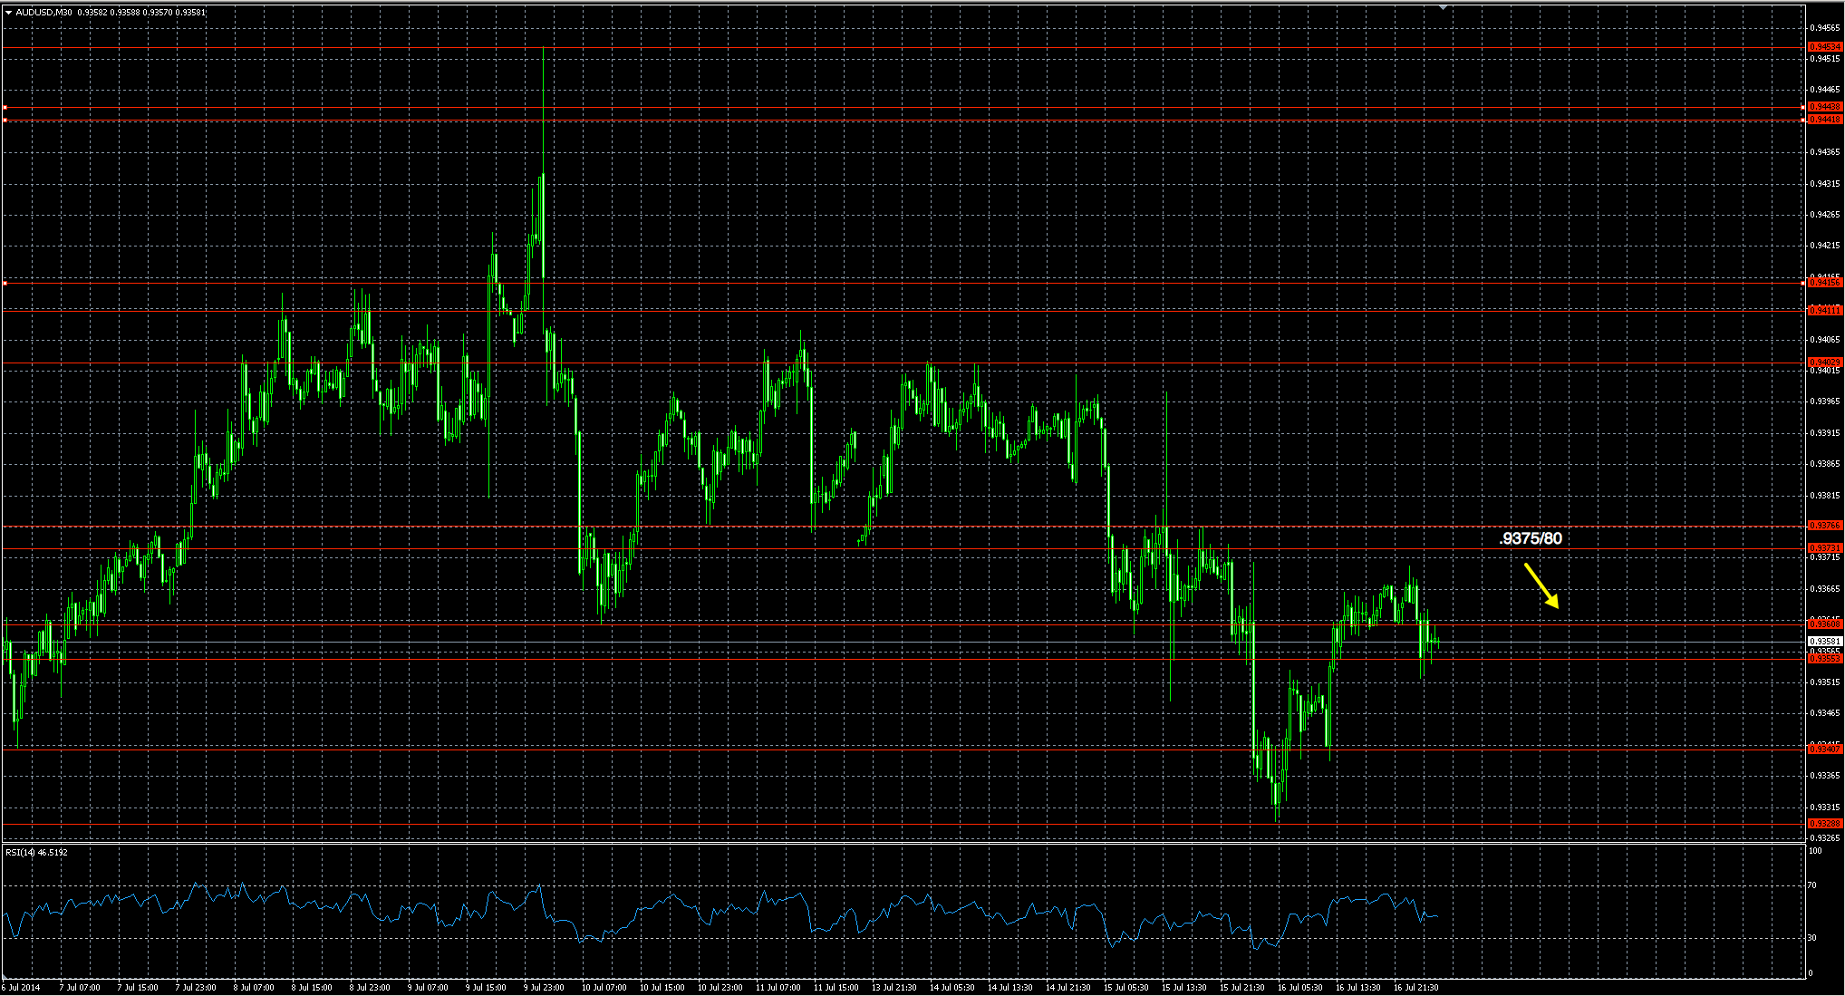Image resolution: width=1845 pixels, height=996 pixels.
Task: Click right handle of 0.94438 line
Action: coord(1802,108)
